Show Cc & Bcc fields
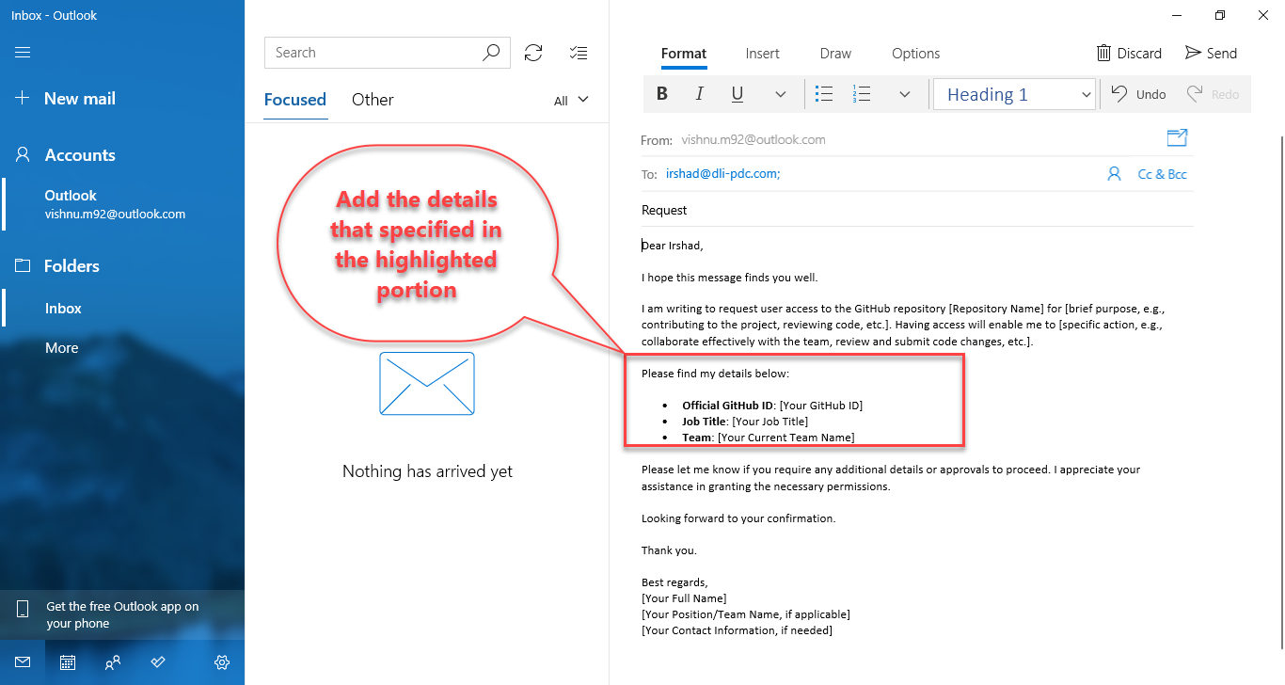 pyautogui.click(x=1162, y=173)
